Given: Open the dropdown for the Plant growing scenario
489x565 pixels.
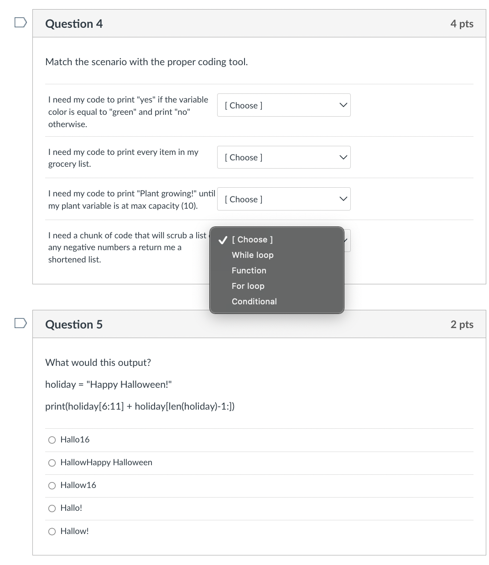Looking at the screenshot, I should [x=283, y=199].
